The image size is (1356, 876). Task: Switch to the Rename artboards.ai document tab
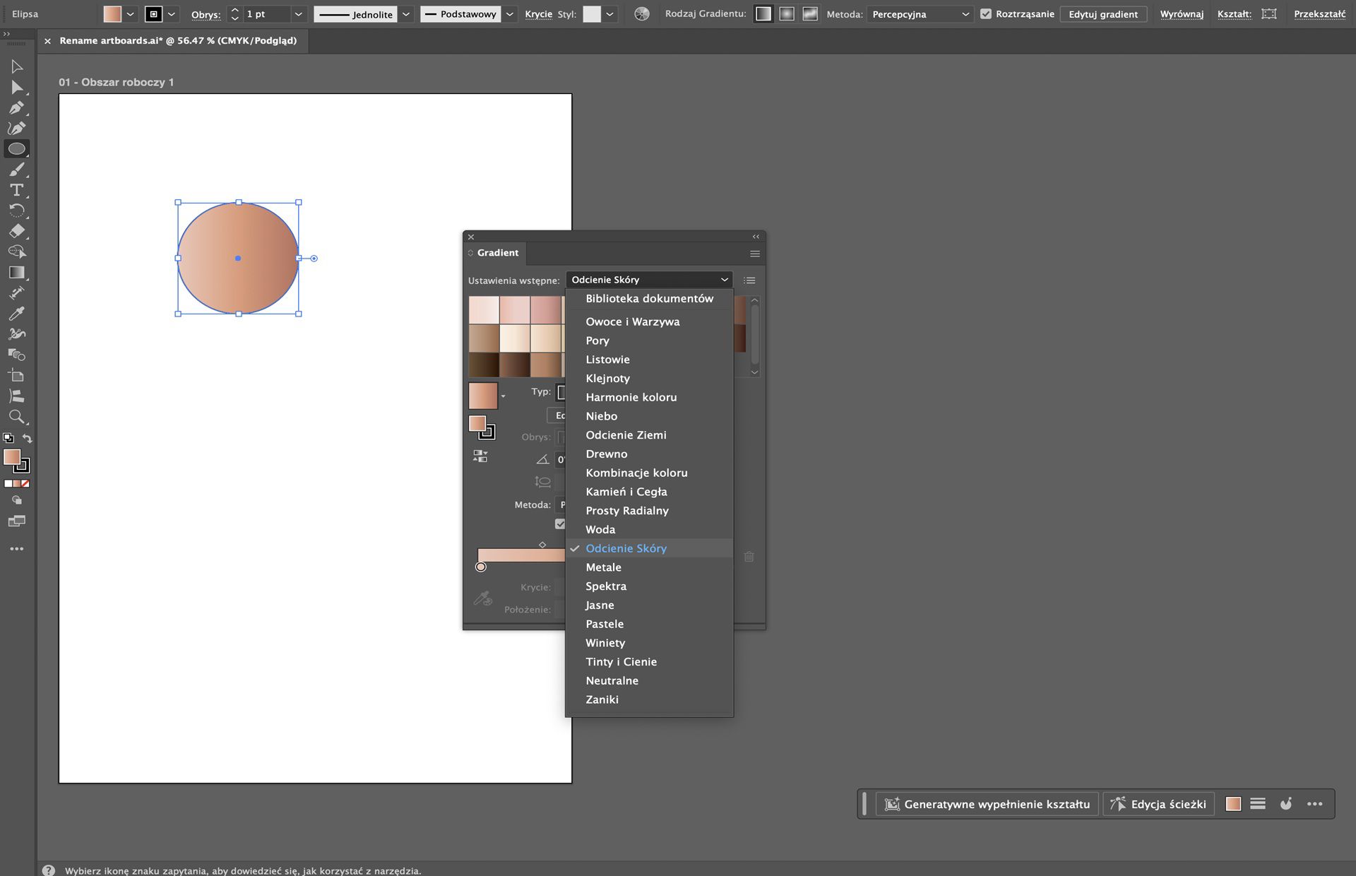pos(177,40)
